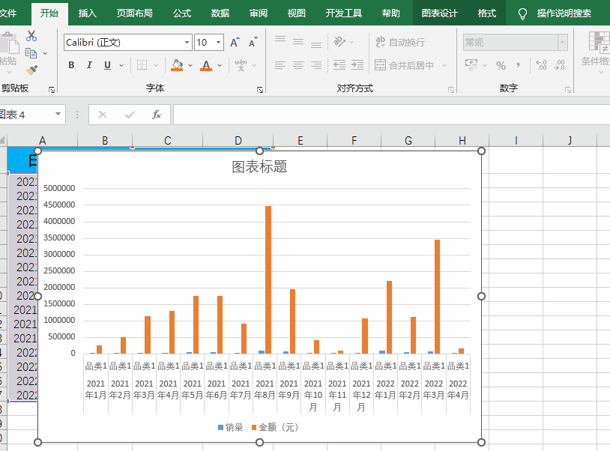610x451 pixels.
Task: Open the Name Box dropdown arrow
Action: click(x=58, y=115)
